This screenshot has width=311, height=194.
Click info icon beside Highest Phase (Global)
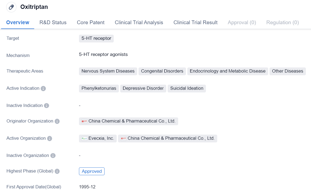[x=57, y=171]
